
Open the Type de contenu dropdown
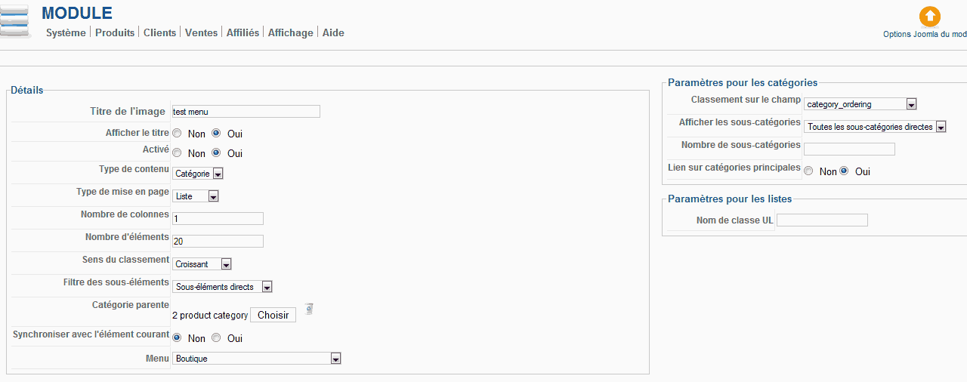tap(198, 174)
